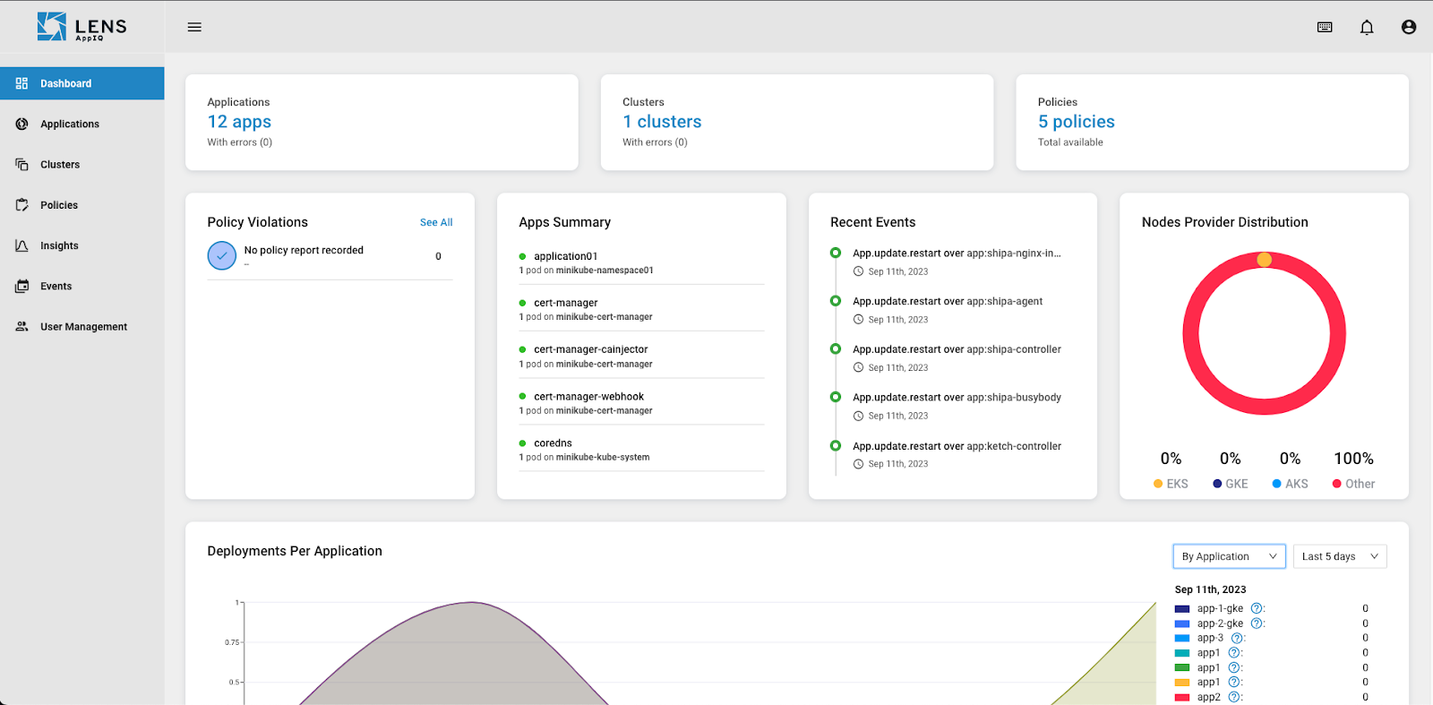
Task: Go to Events in the sidebar
Action: click(x=82, y=286)
